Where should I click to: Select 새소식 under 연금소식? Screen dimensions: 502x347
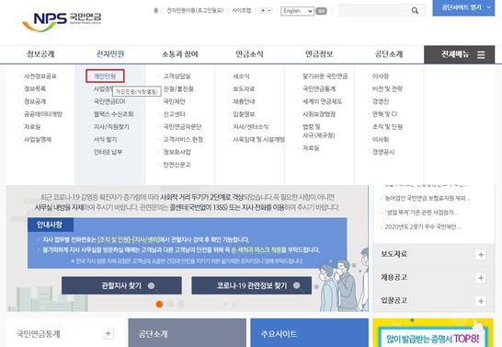coord(241,76)
